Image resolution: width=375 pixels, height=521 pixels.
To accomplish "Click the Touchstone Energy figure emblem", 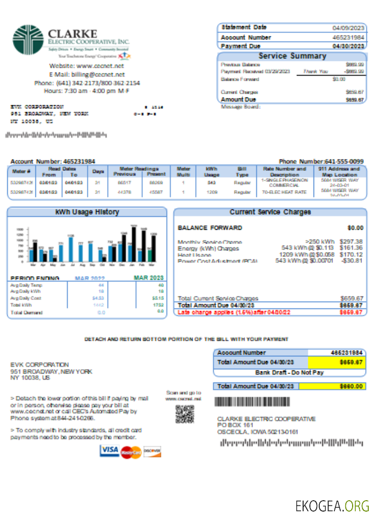I will point(124,56).
